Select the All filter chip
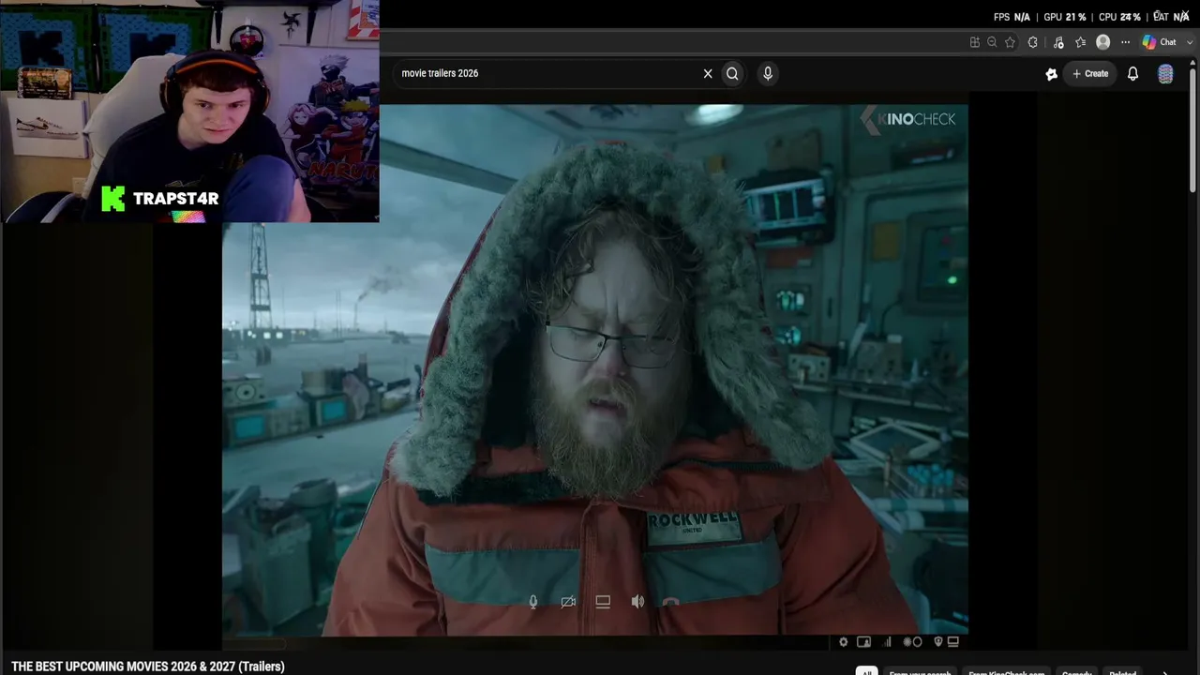The width and height of the screenshot is (1200, 675). click(x=867, y=672)
